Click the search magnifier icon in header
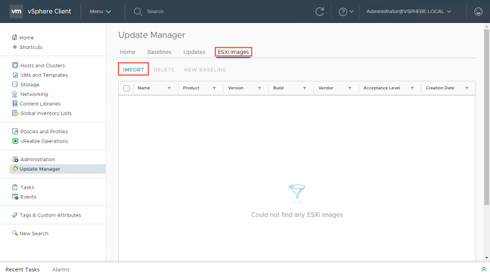The width and height of the screenshot is (490, 275). (x=138, y=12)
